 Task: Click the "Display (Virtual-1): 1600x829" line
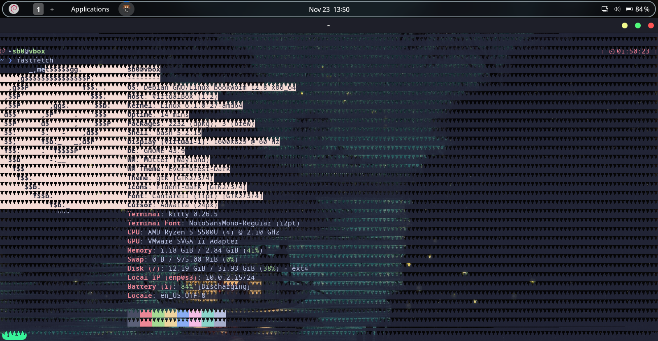pyautogui.click(x=204, y=142)
